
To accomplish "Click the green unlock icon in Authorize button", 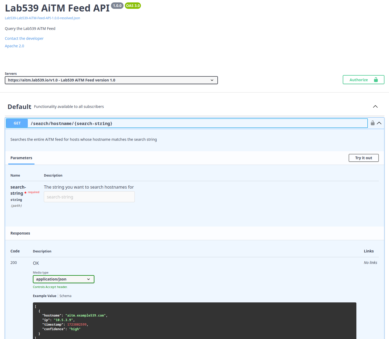I will pos(376,80).
